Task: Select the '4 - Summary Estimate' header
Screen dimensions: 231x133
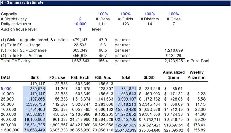Action: click(22, 2)
